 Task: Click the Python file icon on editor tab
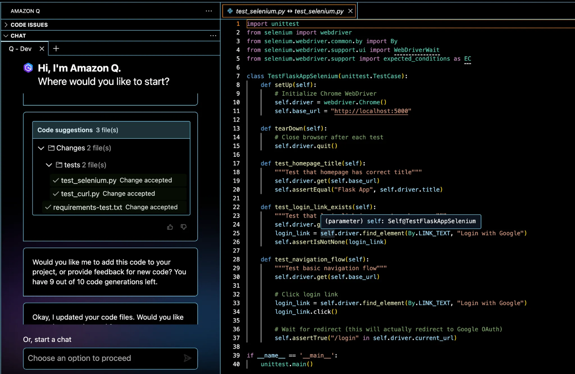point(230,11)
